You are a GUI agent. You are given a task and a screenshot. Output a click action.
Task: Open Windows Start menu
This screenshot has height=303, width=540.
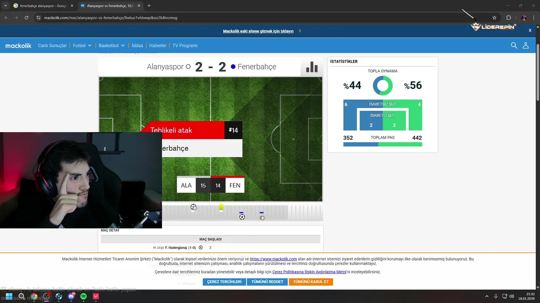(x=9, y=296)
